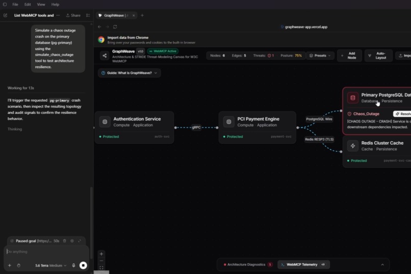Delete the Paused goal with trash icon

click(x=64, y=241)
